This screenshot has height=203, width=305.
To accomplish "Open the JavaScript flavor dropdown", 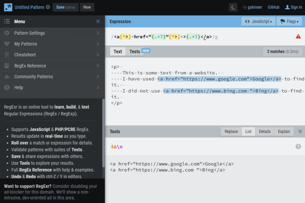I will tap(258, 21).
